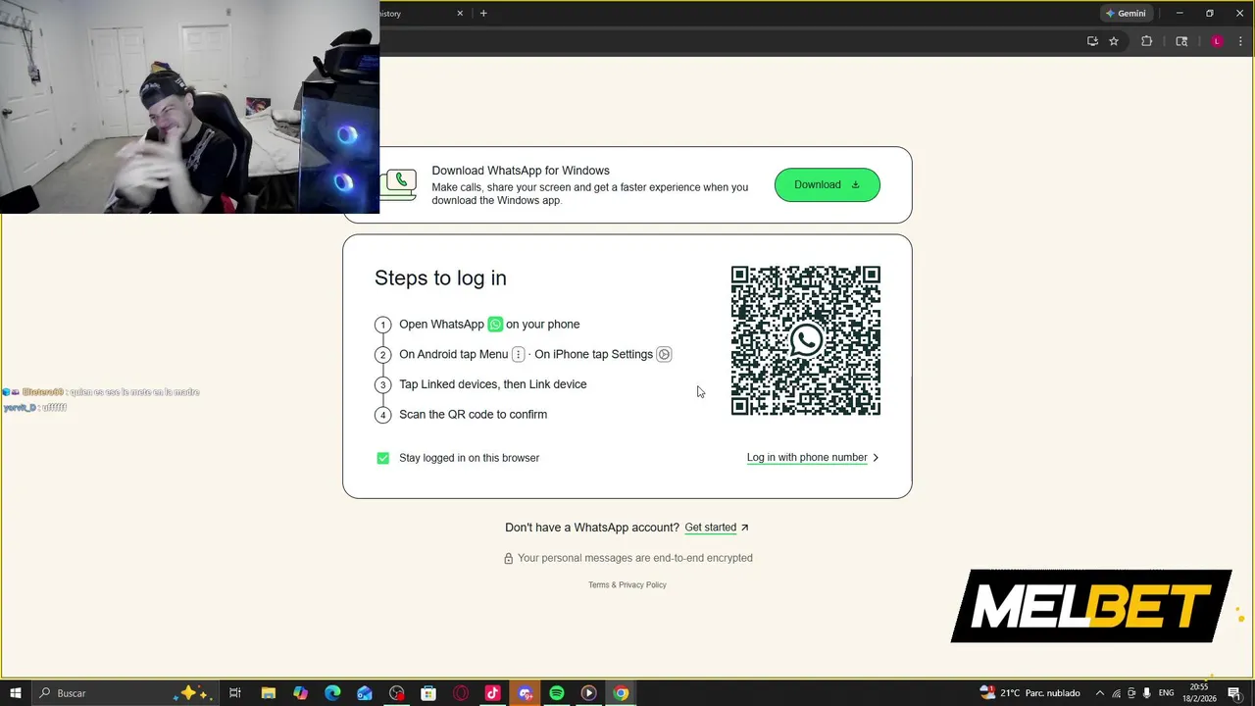Bookmark this page with the star icon
Viewport: 1255px width, 706px height.
click(1114, 41)
